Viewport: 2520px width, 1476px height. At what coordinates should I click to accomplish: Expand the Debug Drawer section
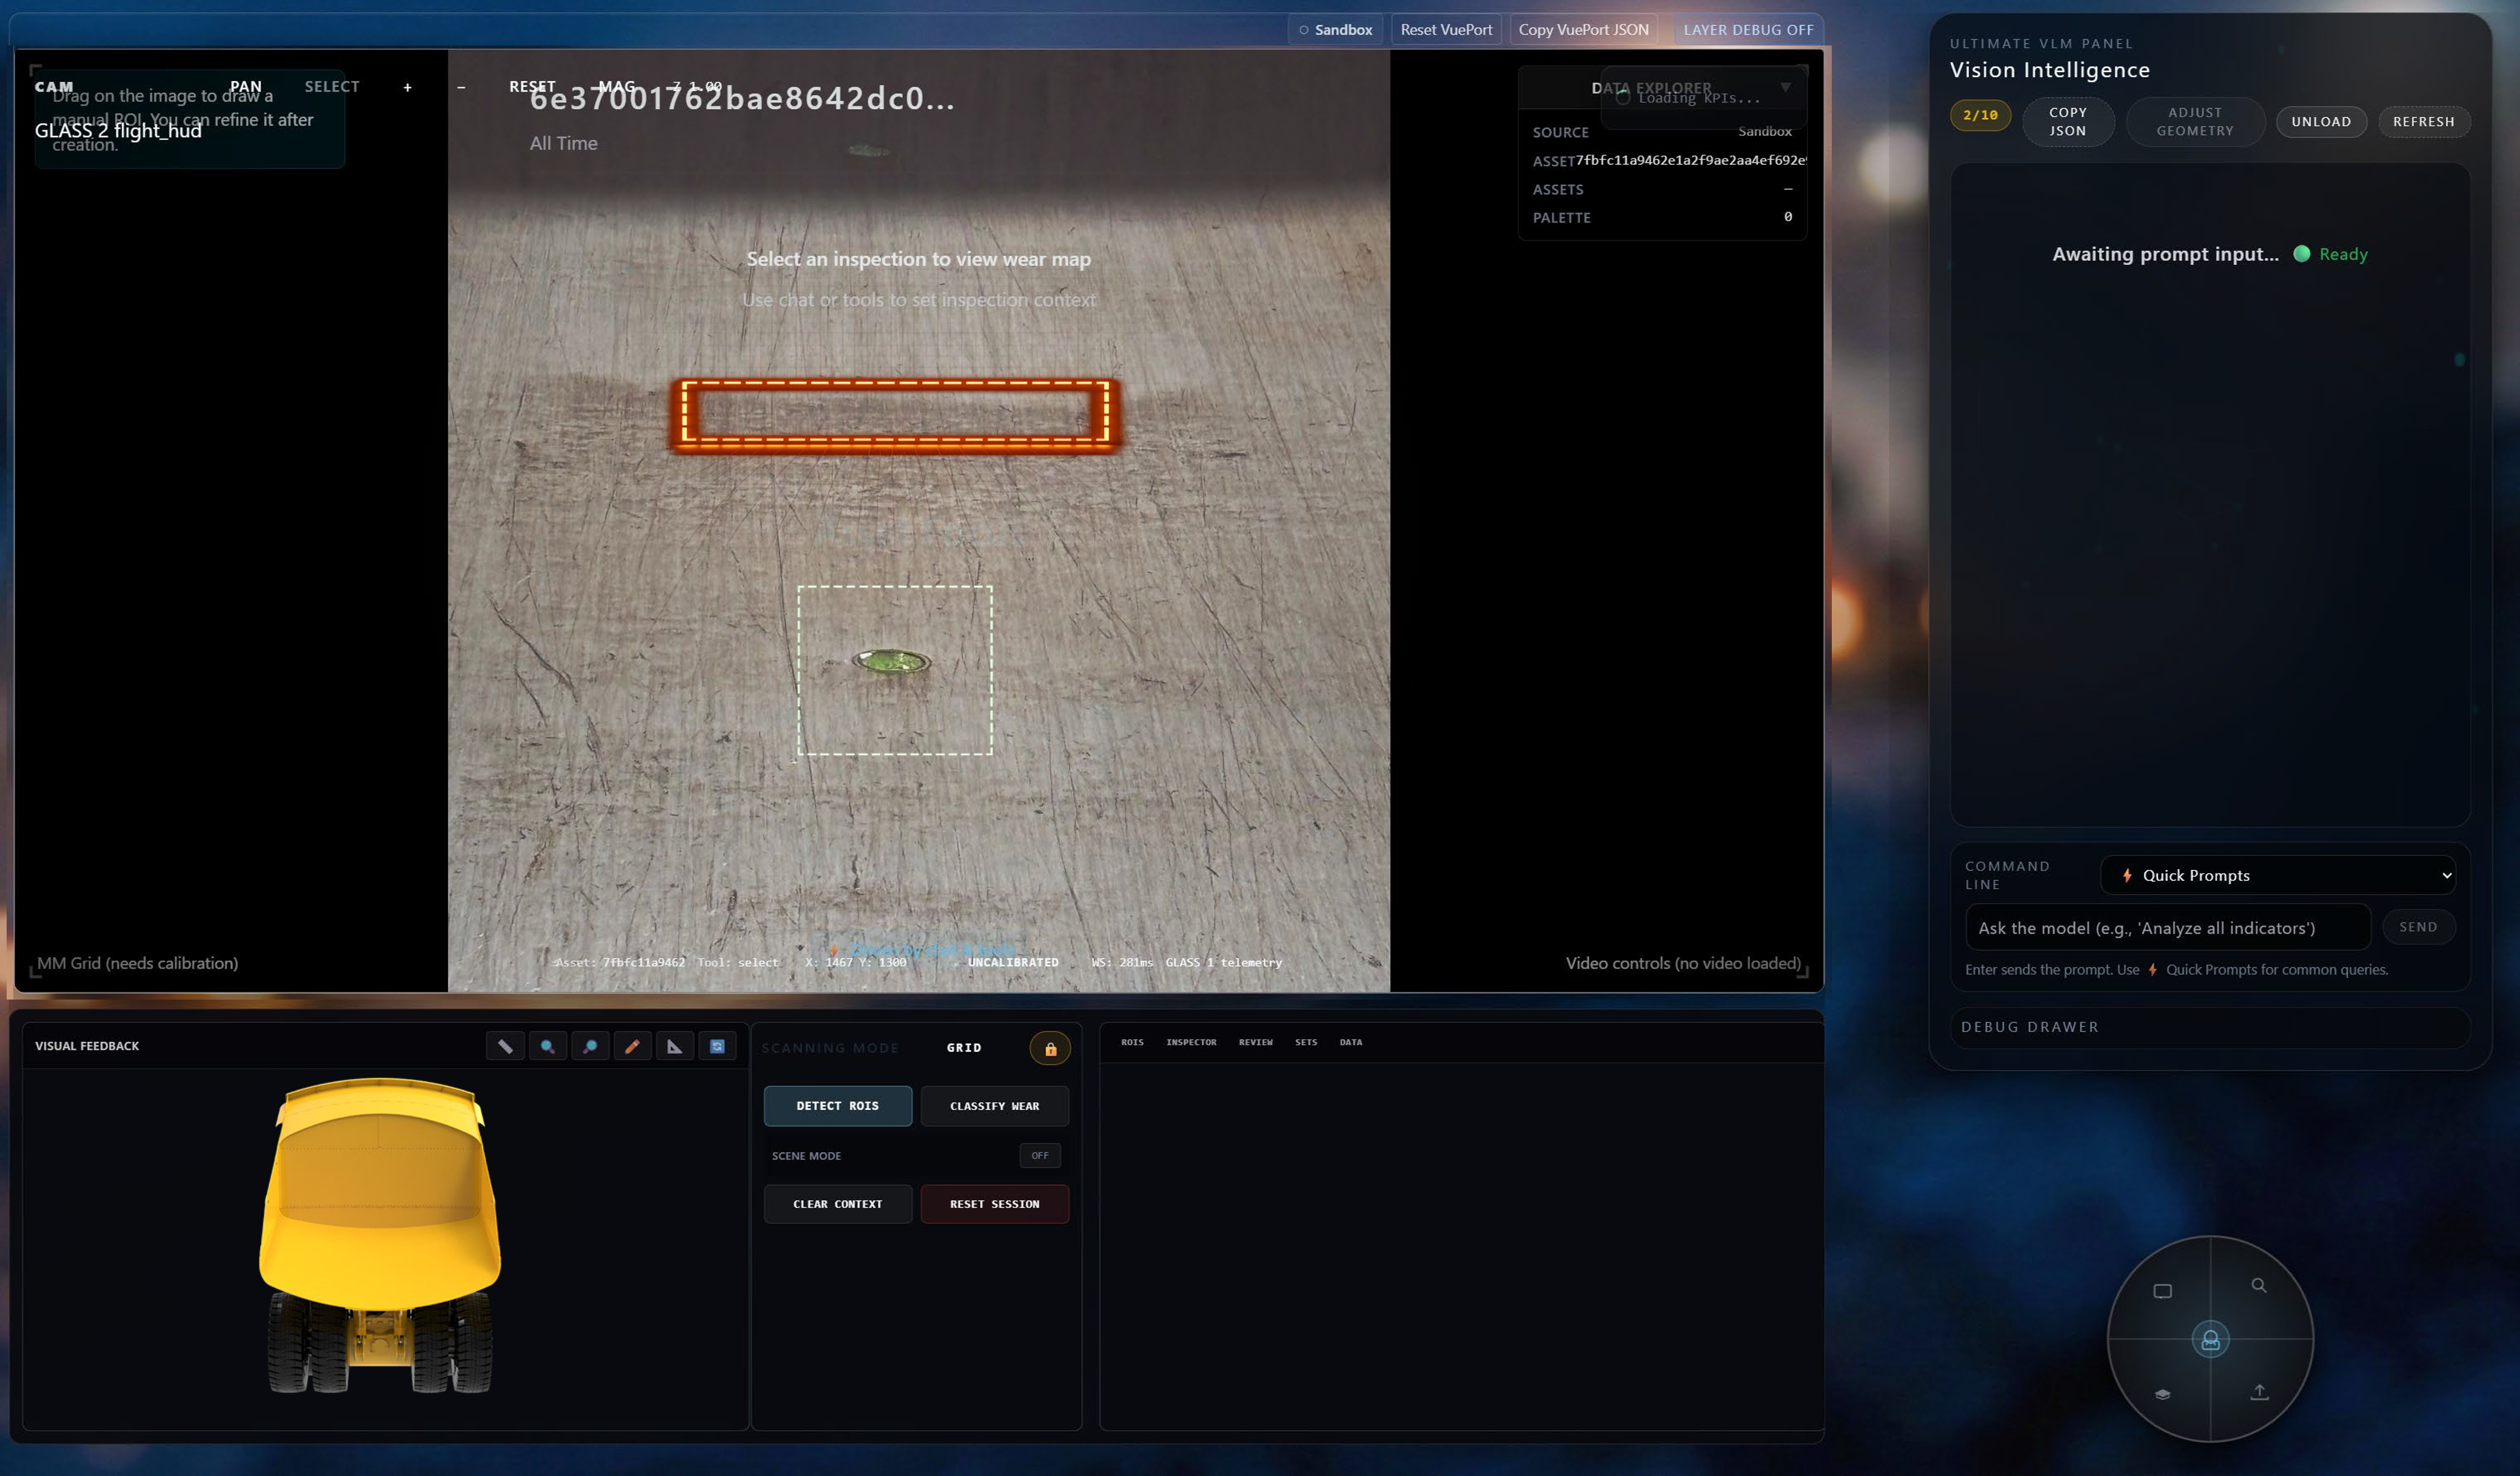(2030, 1026)
